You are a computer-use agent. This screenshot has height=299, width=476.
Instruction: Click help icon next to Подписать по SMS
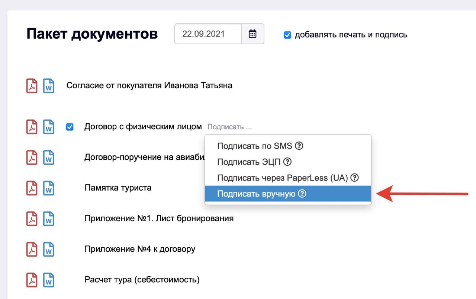[299, 146]
